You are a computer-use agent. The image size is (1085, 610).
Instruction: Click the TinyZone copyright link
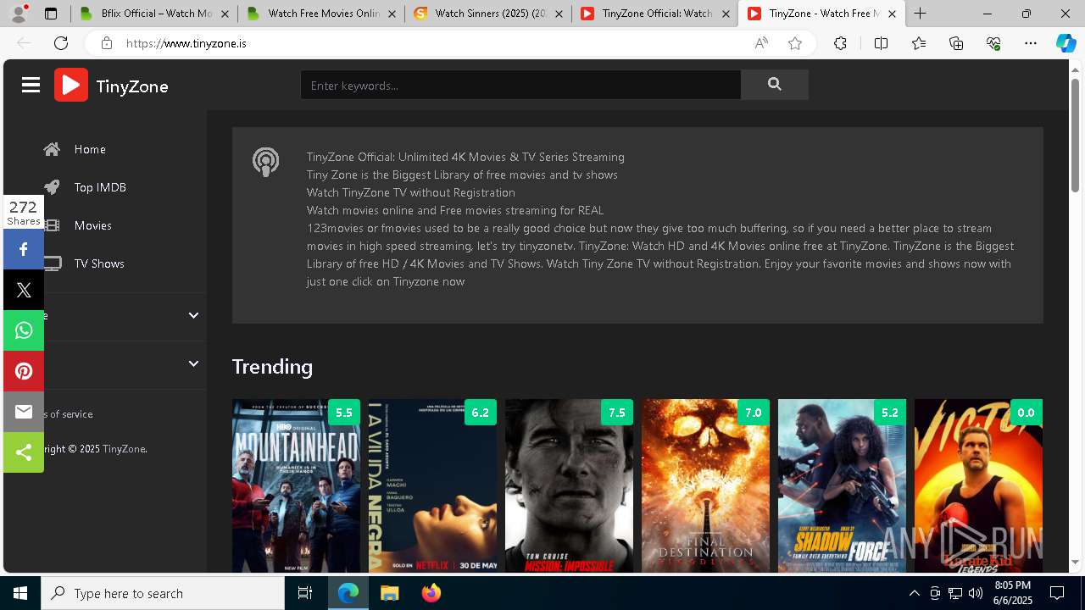[124, 449]
